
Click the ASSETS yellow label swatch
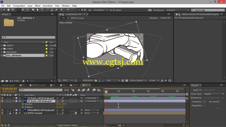(46, 45)
